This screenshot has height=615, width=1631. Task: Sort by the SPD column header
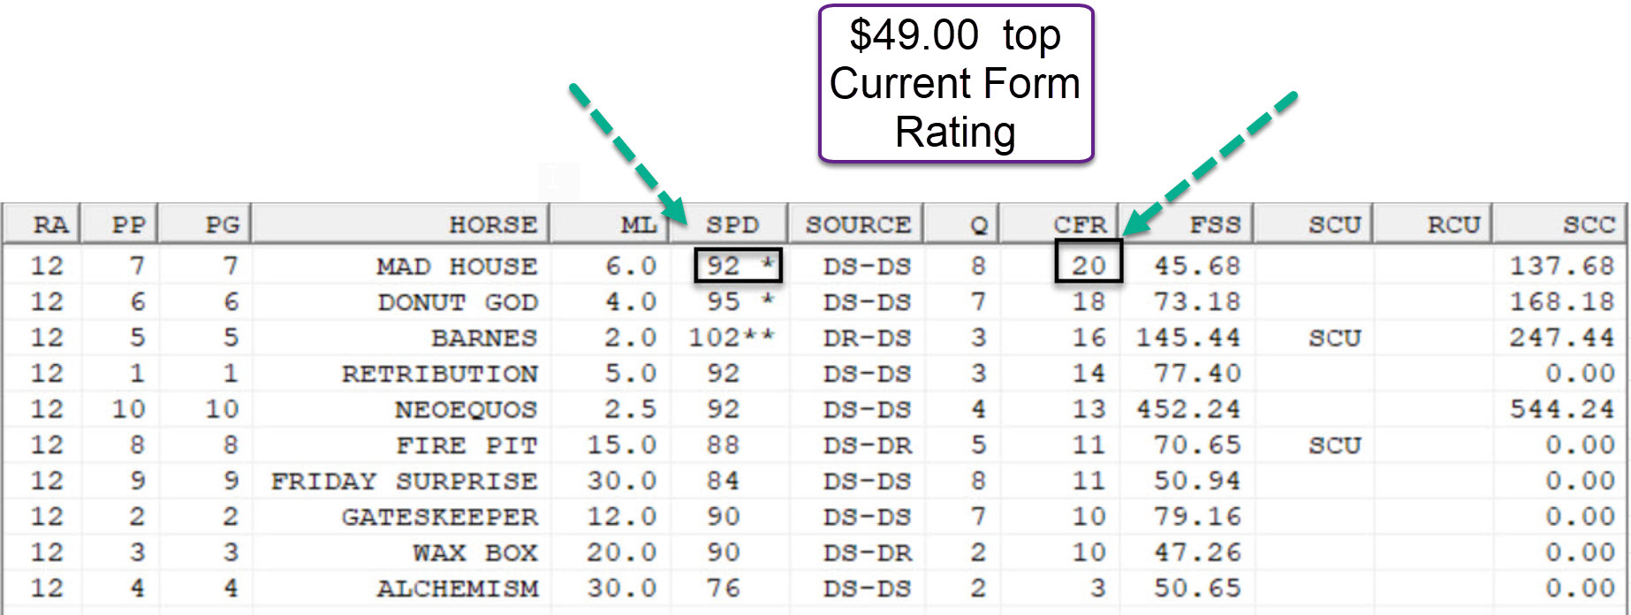732,224
